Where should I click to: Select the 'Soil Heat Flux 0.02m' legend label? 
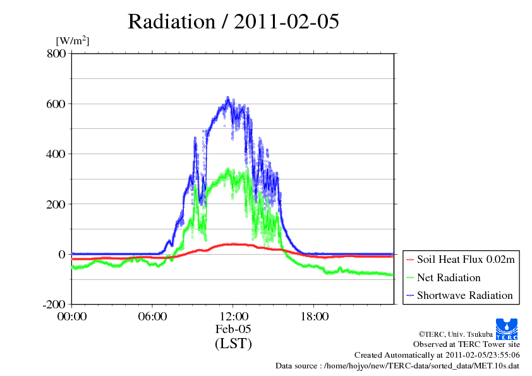(466, 260)
